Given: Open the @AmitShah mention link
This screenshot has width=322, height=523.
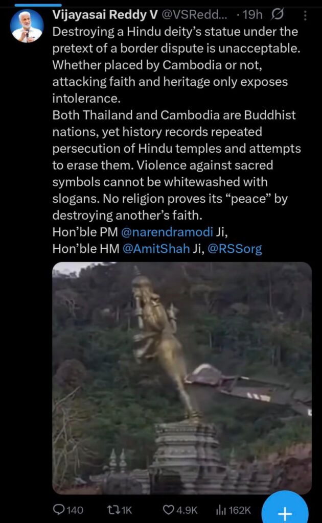Looking at the screenshot, I should (x=156, y=249).
